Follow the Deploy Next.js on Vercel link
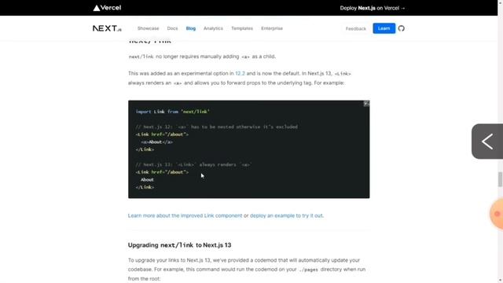The width and height of the screenshot is (503, 283). (x=372, y=8)
